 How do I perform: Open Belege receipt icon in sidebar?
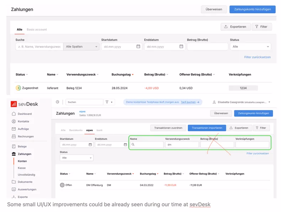point(14,146)
